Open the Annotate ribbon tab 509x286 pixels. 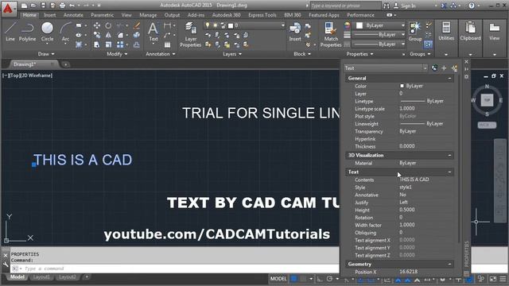73,15
